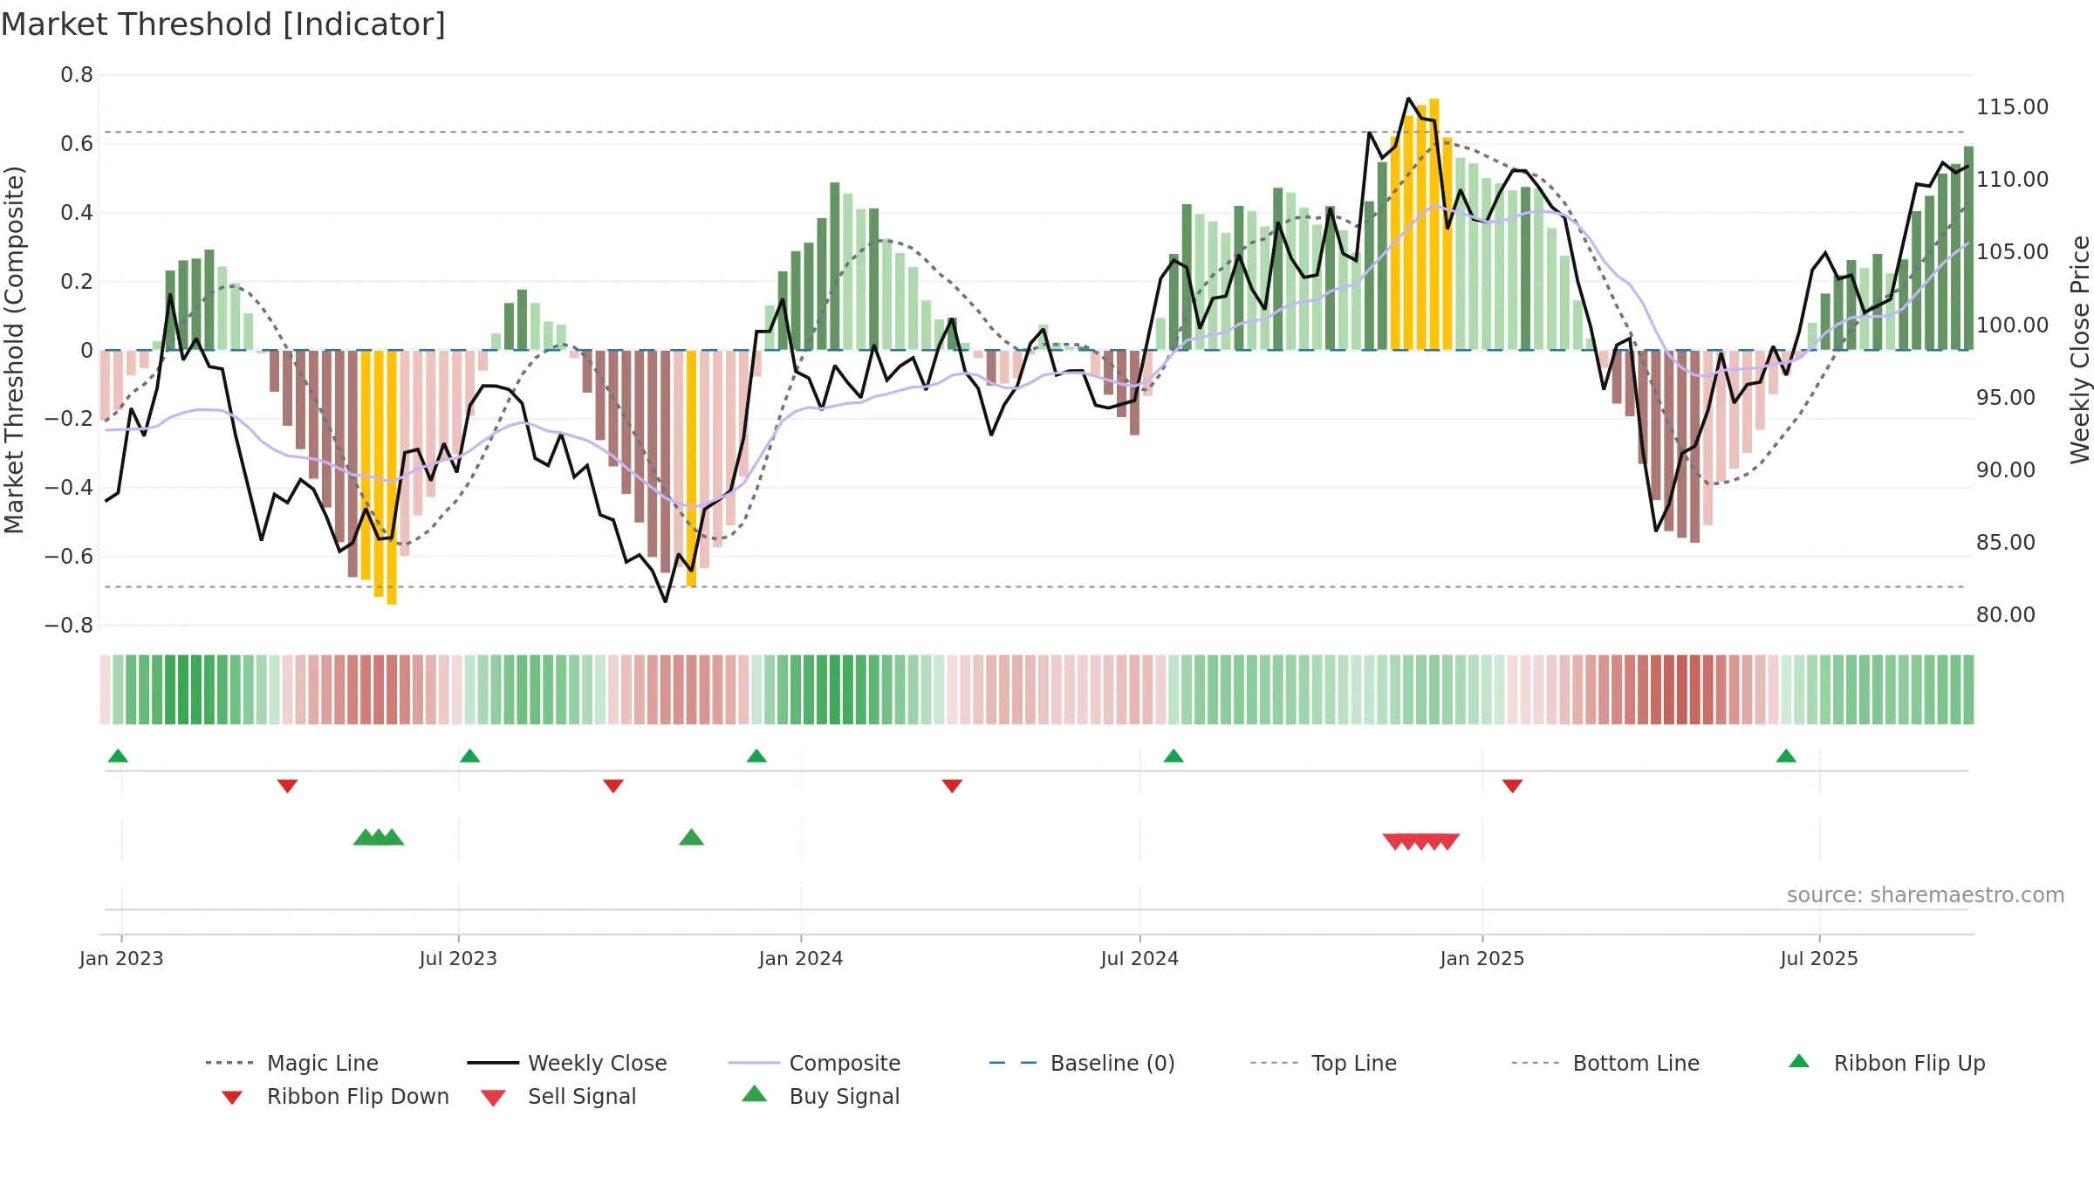Click the 105.00 price axis label
This screenshot has height=1178, width=2094.
coord(2012,252)
